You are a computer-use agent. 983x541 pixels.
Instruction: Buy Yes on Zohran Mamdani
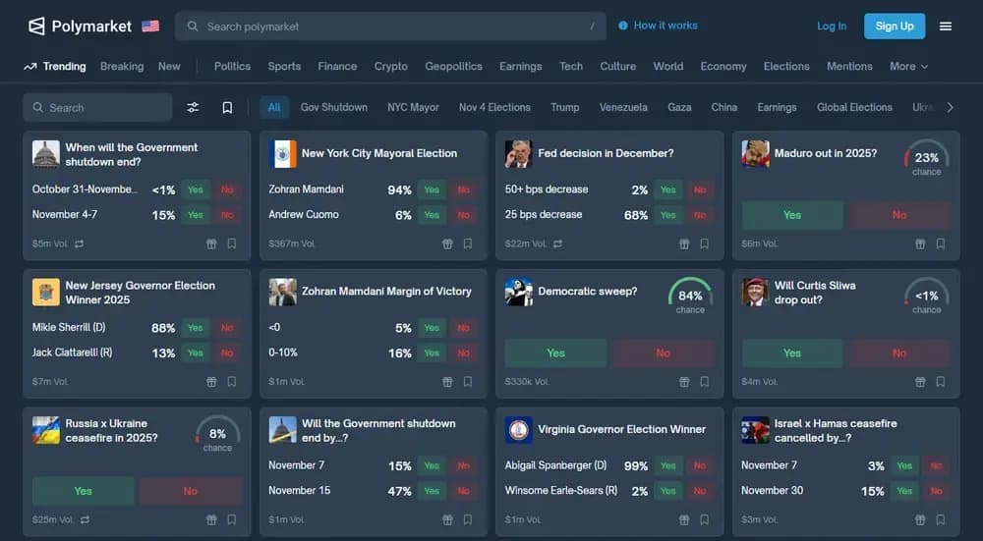click(432, 189)
